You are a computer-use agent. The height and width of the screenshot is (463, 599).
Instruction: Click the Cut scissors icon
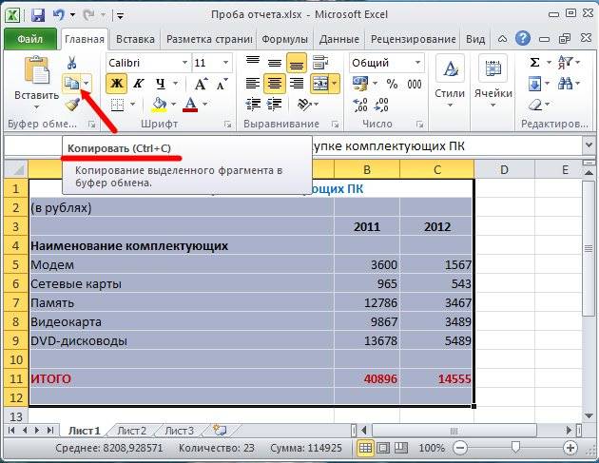[71, 63]
